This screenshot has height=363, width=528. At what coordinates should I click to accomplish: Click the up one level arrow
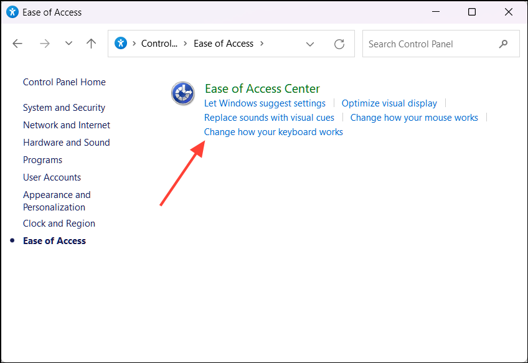click(x=91, y=43)
